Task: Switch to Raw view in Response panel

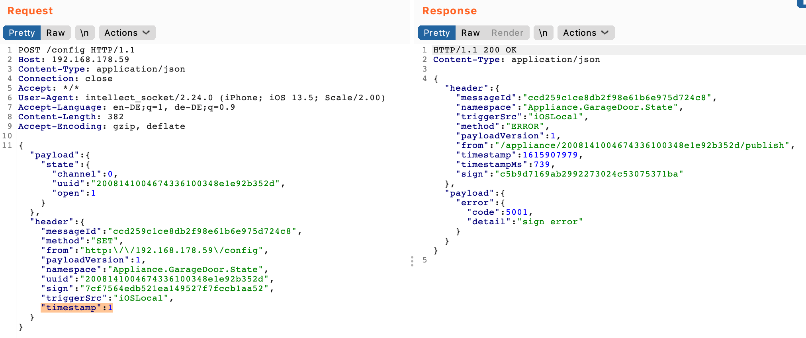Action: 470,33
